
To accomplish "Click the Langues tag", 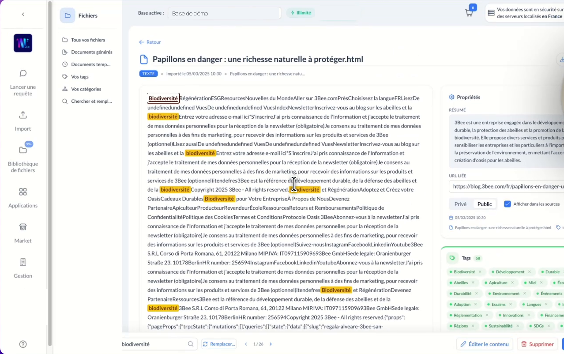I will click(534, 305).
